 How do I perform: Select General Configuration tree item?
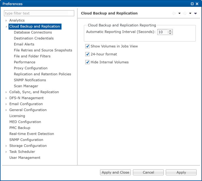click(28, 110)
